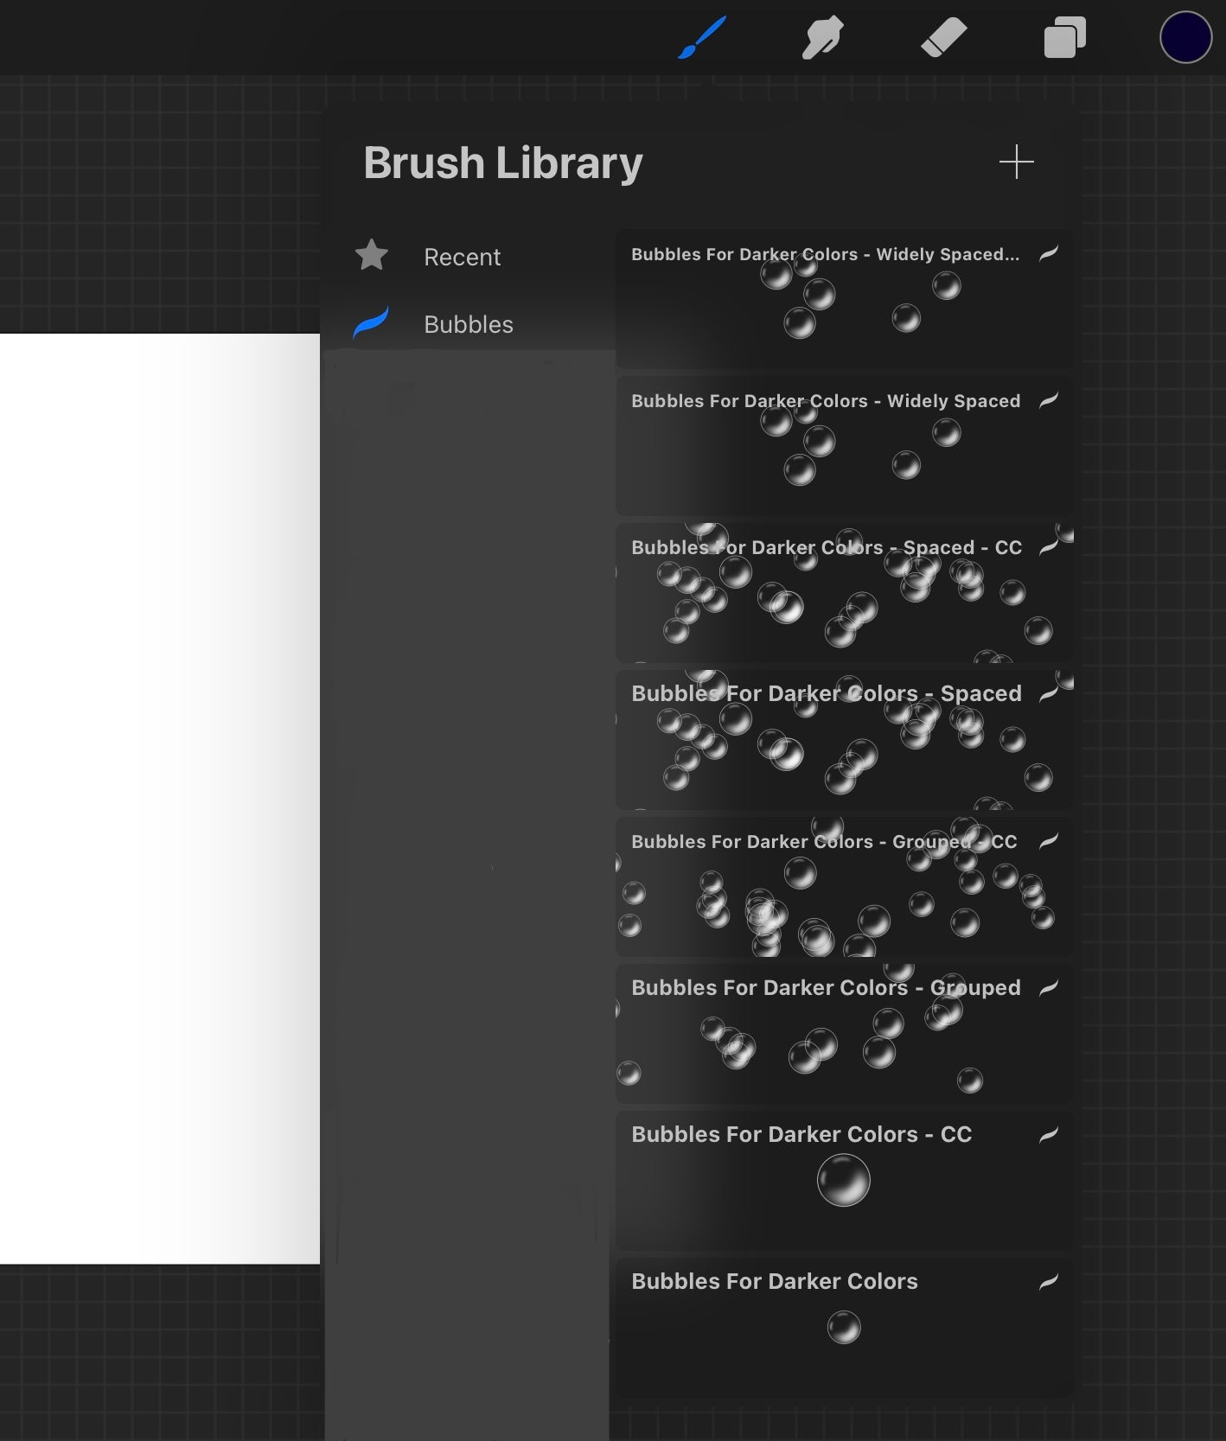Select Bubbles For Darker Colors - Widely Spaced brush
1226x1441 pixels.
tap(843, 445)
